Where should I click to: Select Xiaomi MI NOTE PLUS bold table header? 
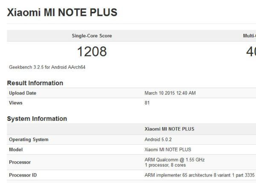point(169,129)
